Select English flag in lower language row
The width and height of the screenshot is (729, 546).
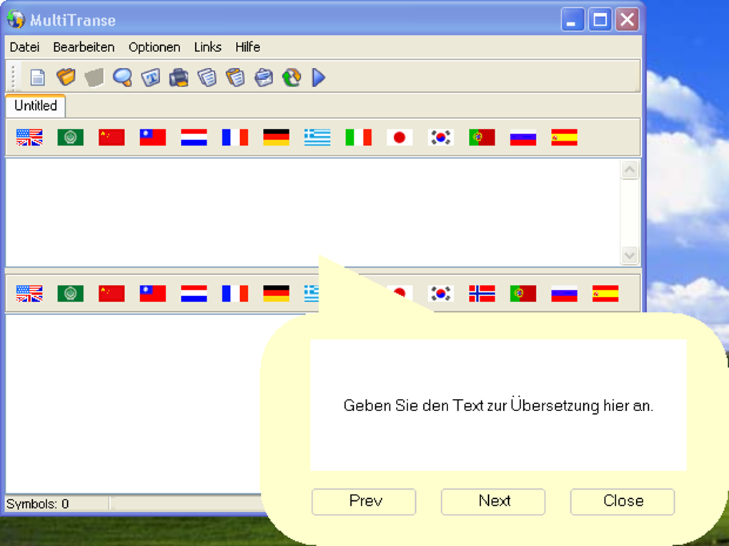[29, 293]
